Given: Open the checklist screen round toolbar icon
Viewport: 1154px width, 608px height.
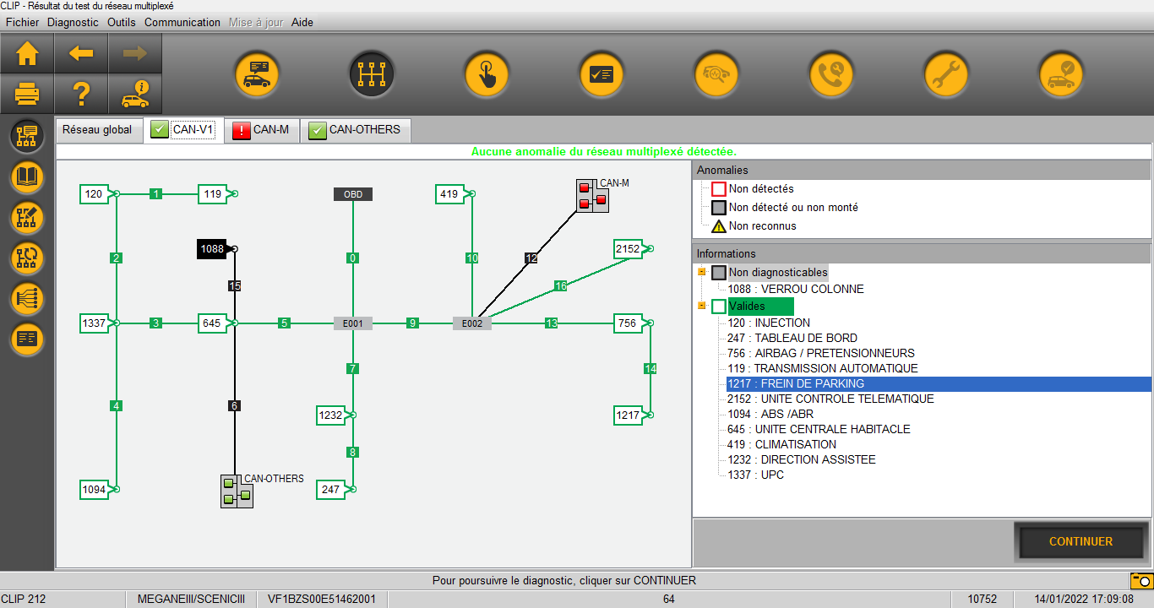Looking at the screenshot, I should tap(601, 74).
